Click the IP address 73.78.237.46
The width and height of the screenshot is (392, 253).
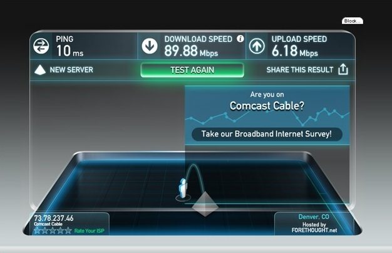[54, 219]
